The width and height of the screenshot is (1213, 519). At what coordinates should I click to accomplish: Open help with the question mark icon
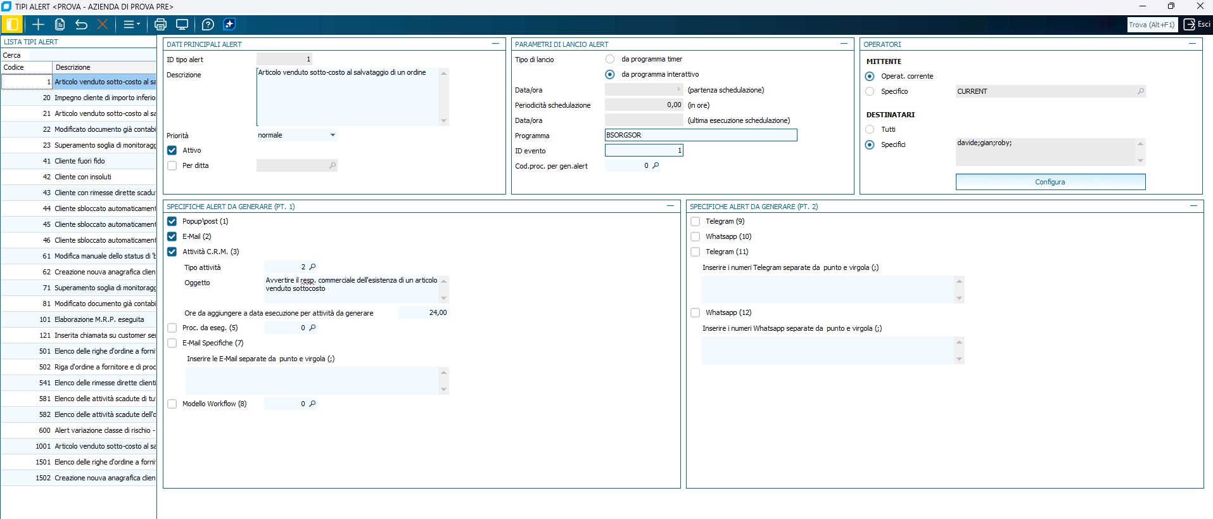tap(208, 25)
